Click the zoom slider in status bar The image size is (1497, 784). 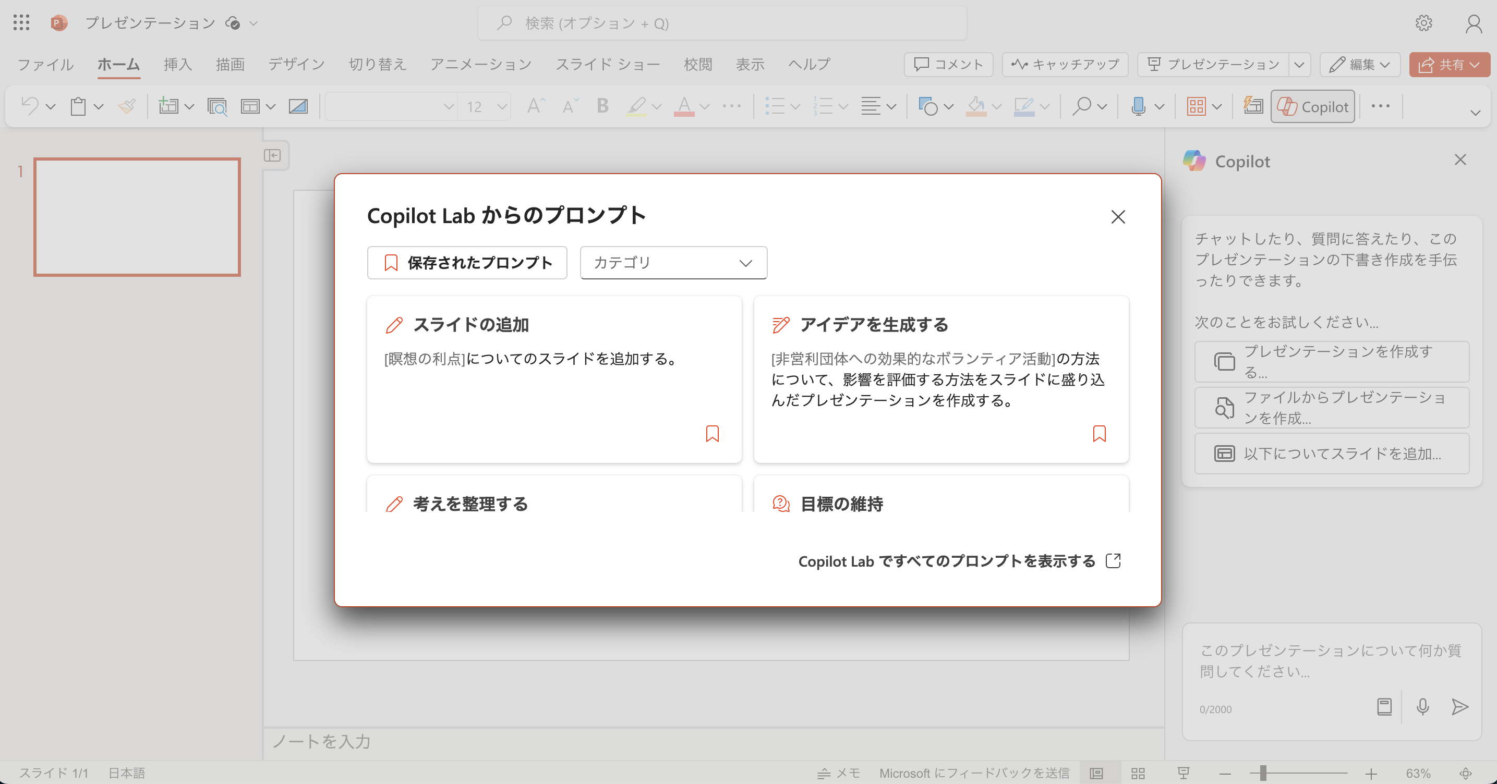coord(1262,773)
